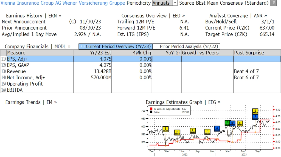The height and width of the screenshot is (157, 281).
Task: Click the YoY Gr column header
Action: point(167,53)
